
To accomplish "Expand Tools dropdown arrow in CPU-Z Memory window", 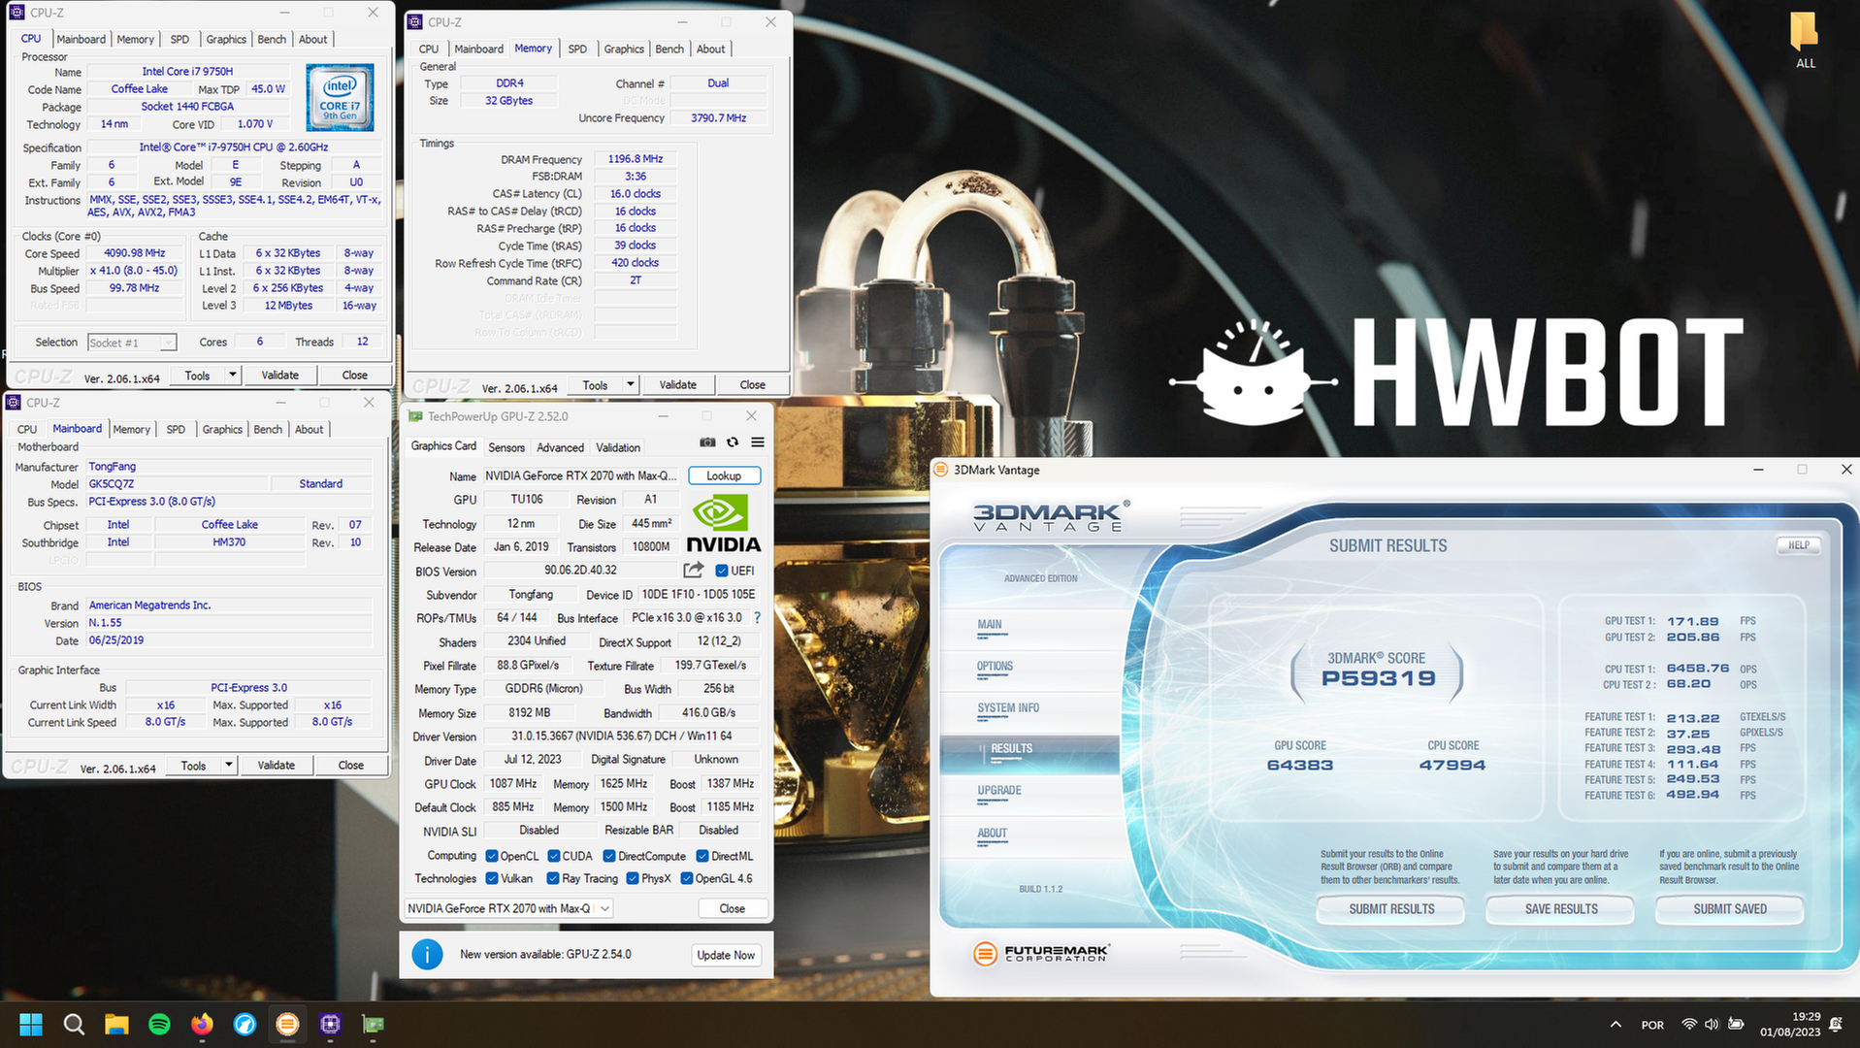I will [x=630, y=384].
